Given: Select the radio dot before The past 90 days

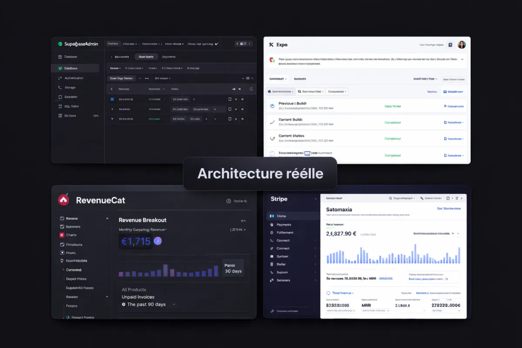Looking at the screenshot, I should pyautogui.click(x=124, y=304).
